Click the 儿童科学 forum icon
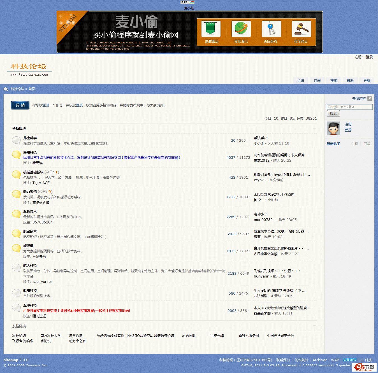The image size is (378, 373). 16,140
